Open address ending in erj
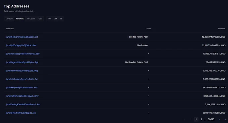228x123 pixels. tap(21, 113)
